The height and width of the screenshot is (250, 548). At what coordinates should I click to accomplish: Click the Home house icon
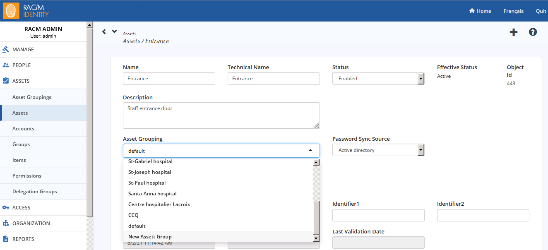(x=472, y=11)
